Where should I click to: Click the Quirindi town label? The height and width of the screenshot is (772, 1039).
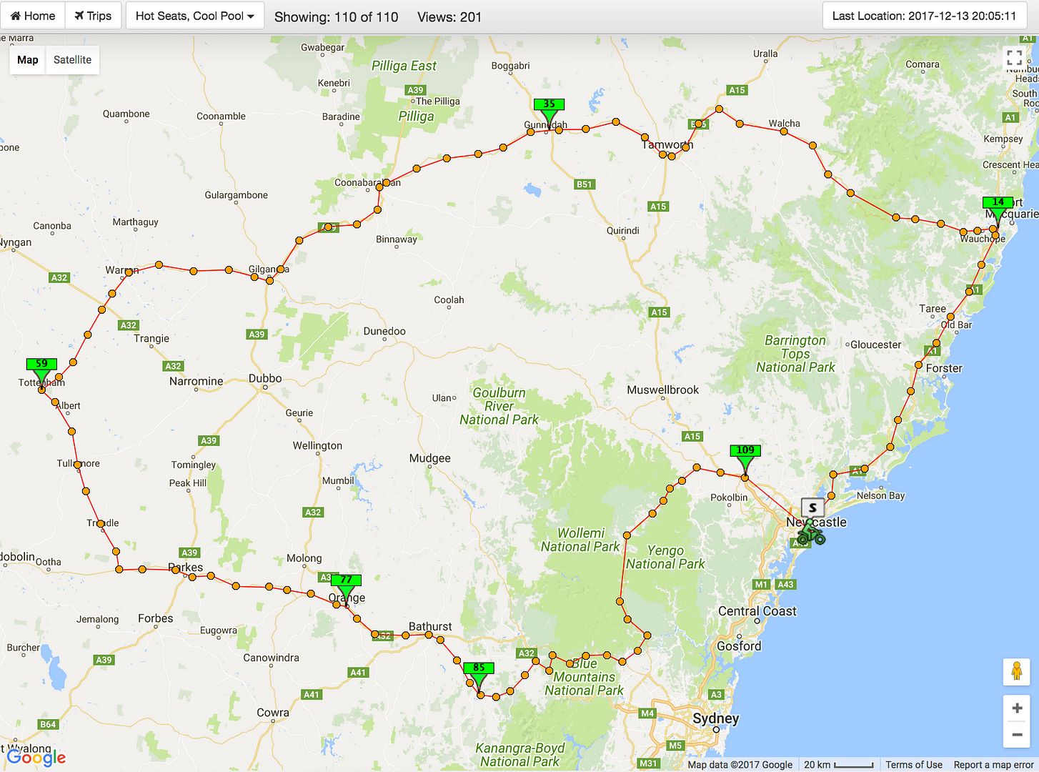point(622,230)
